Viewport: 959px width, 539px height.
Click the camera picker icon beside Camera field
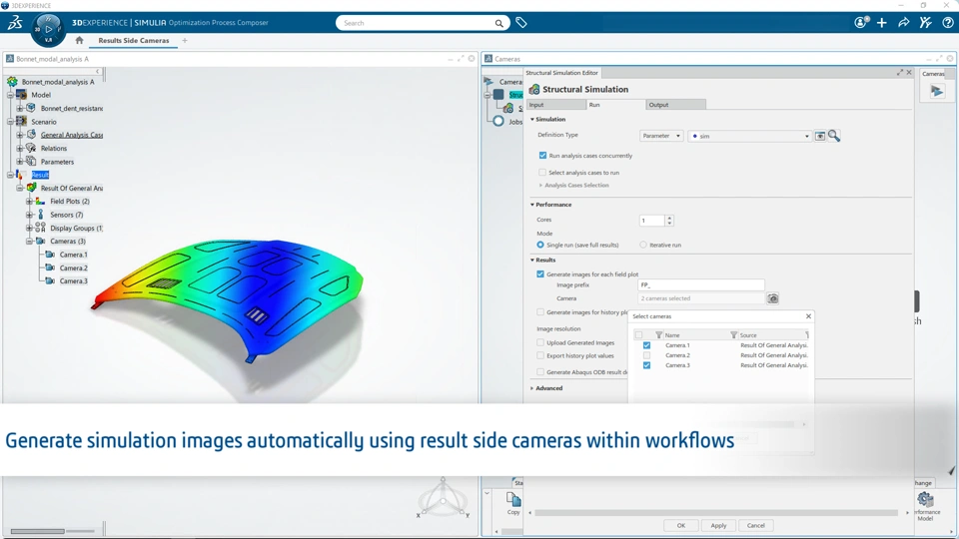point(773,298)
